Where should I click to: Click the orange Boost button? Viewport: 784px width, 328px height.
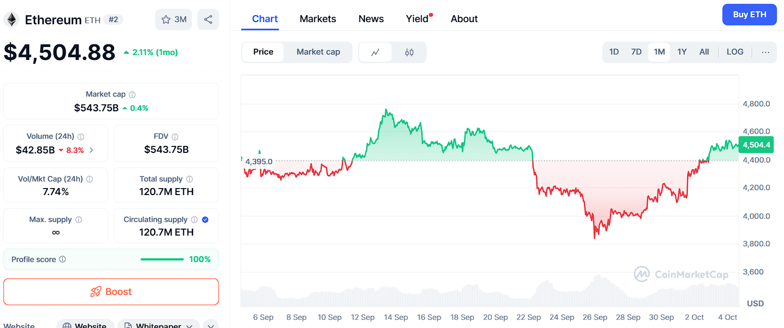coord(111,292)
